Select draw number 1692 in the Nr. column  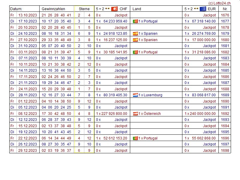[x=225, y=114]
